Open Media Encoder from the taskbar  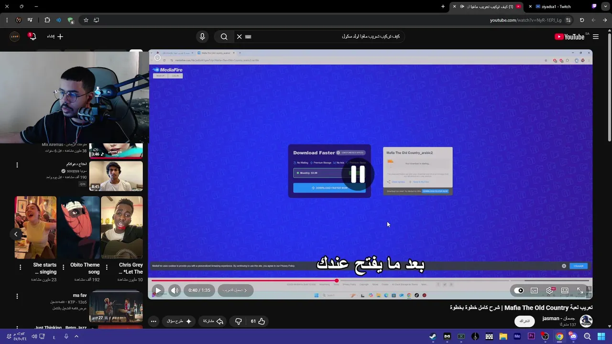pos(517,336)
